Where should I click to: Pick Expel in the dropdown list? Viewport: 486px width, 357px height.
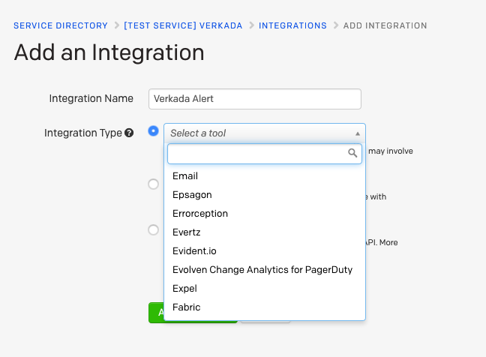(x=184, y=289)
